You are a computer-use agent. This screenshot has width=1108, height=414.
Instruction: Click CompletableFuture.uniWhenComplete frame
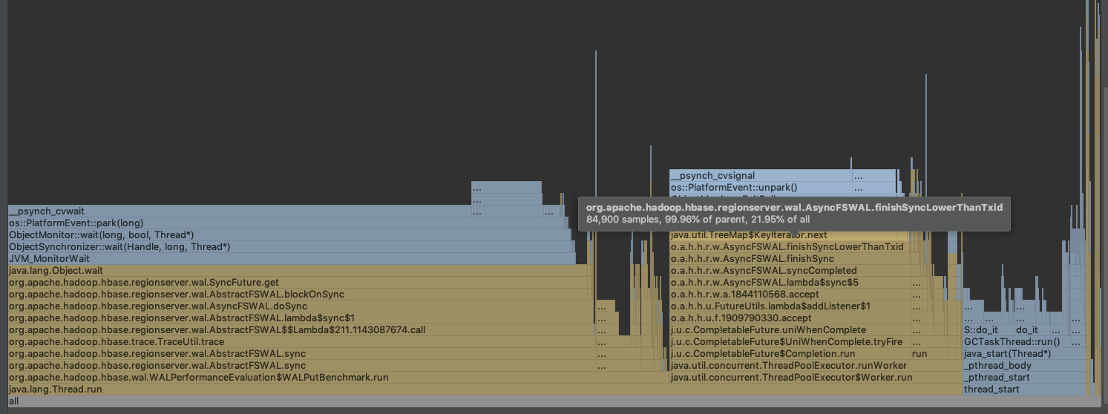pos(790,330)
